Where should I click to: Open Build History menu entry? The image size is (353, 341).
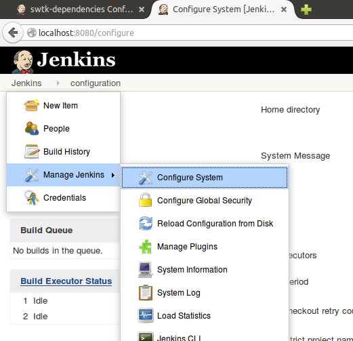63,152
